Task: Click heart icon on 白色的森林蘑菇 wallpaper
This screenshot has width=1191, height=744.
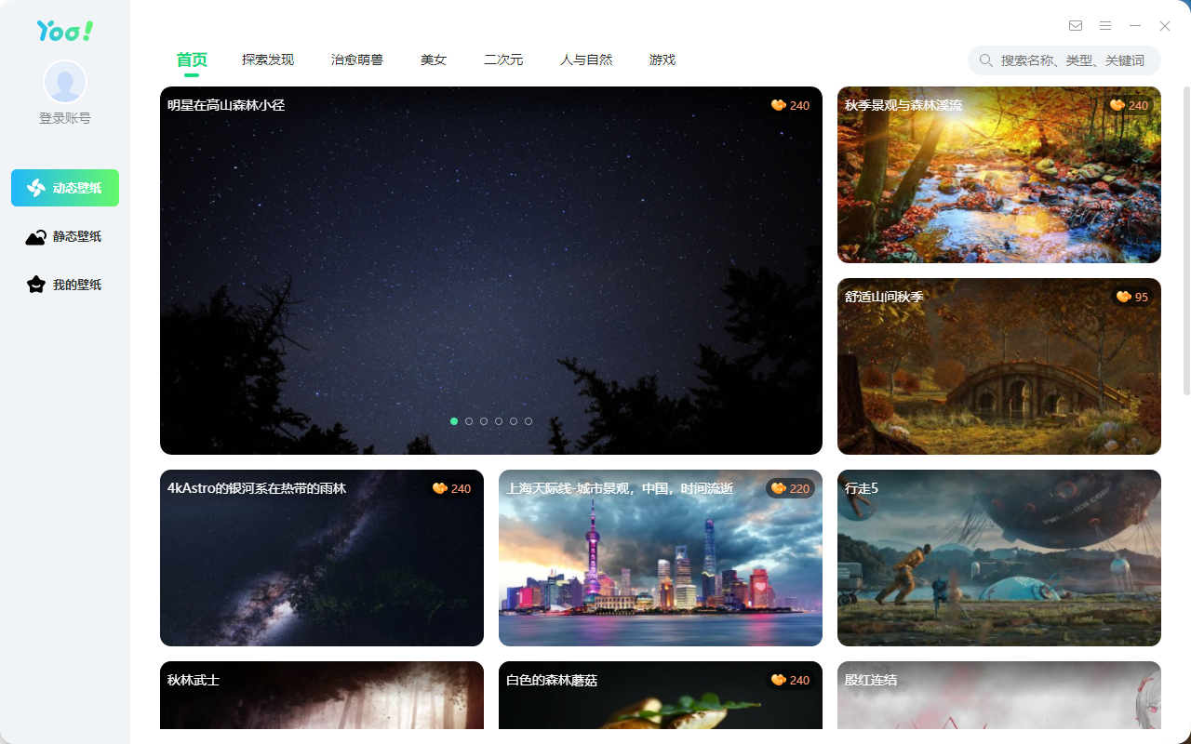Action: pos(779,680)
